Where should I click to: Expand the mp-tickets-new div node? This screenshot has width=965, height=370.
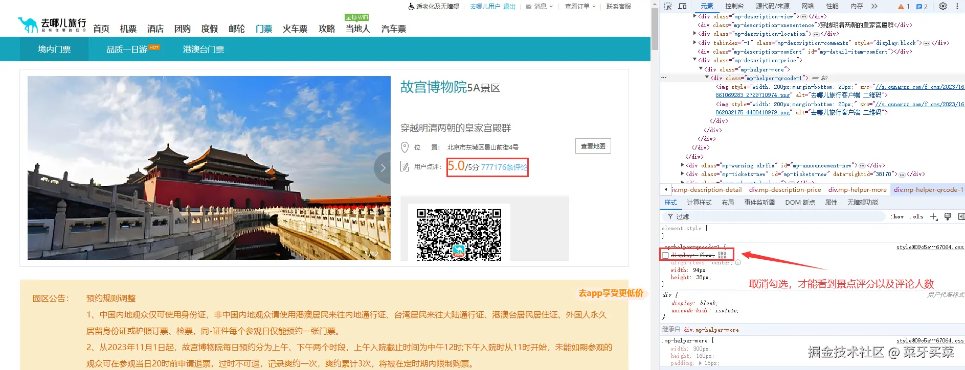tap(683, 174)
